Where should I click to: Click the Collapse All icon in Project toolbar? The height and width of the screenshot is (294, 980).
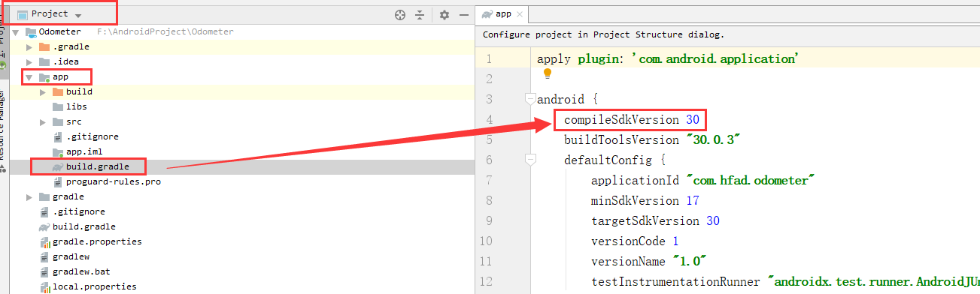pyautogui.click(x=420, y=15)
